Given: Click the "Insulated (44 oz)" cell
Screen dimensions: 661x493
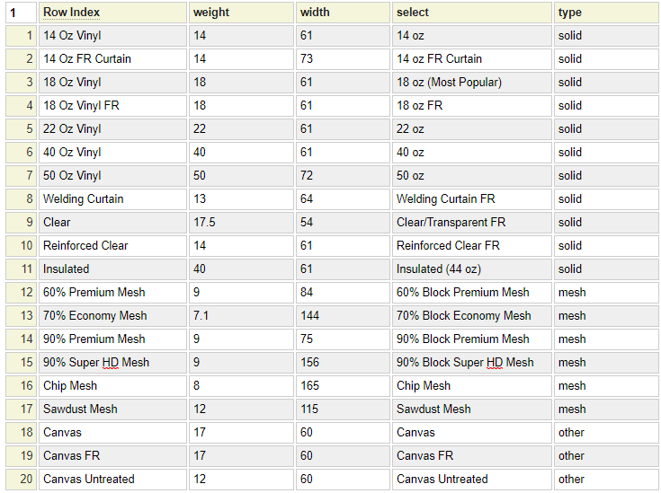Looking at the screenshot, I should (x=471, y=269).
